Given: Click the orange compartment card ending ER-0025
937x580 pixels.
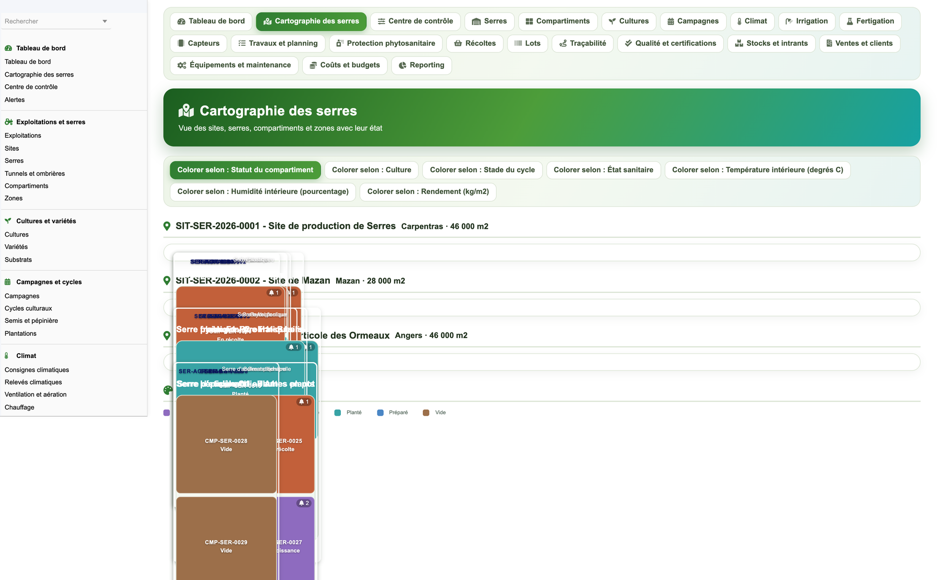Looking at the screenshot, I should coord(296,445).
